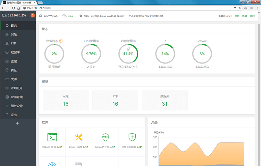Open the 宝塔系统加固 shield plus icon
The height and width of the screenshot is (166, 261).
[132, 137]
